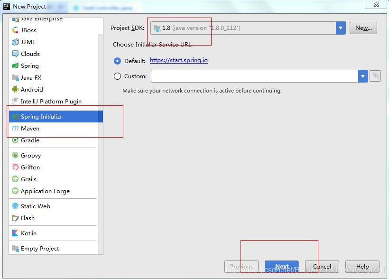Select the Custom service URL radio button
389x279 pixels.
point(117,76)
